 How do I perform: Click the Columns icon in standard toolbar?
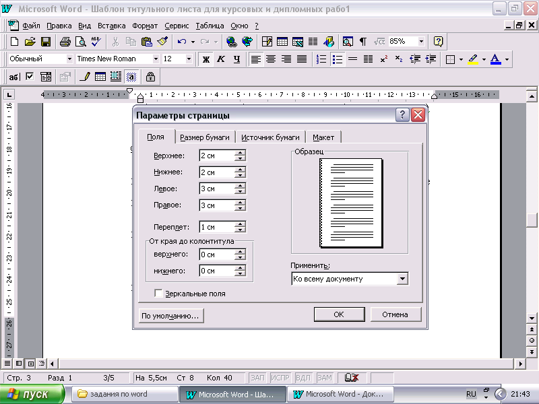(313, 42)
